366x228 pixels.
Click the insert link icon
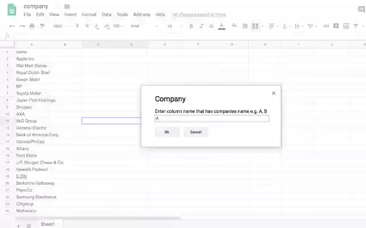326,26
